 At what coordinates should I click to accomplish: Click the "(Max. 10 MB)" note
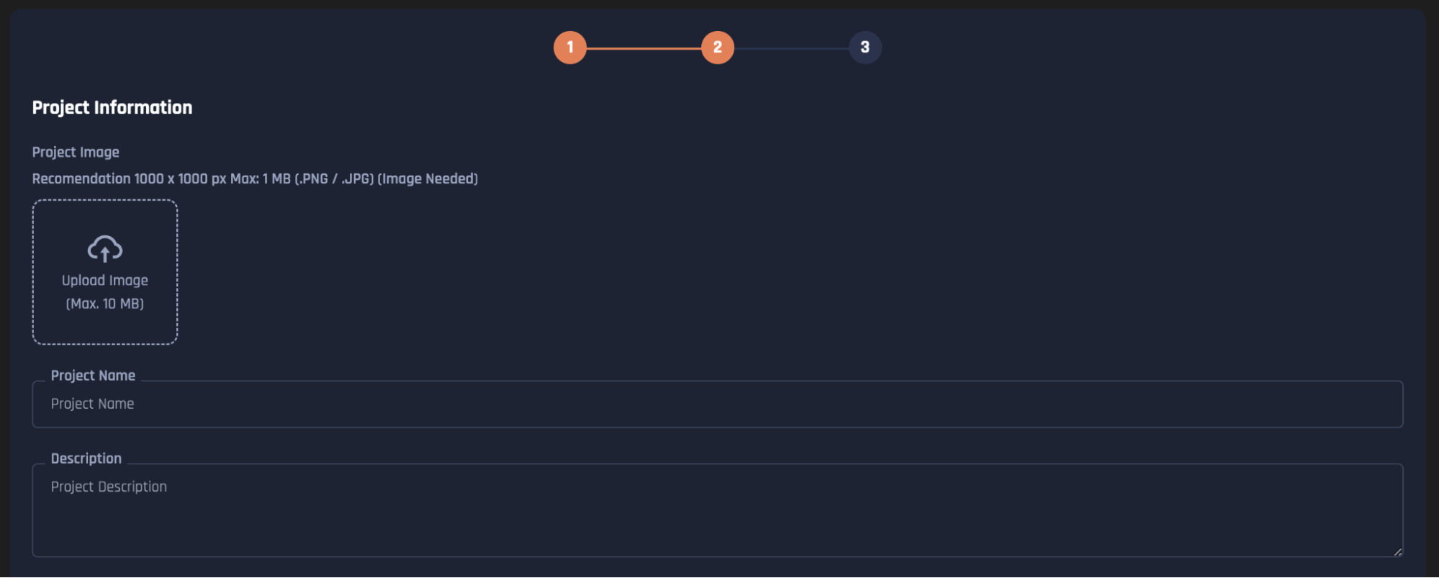click(x=105, y=304)
